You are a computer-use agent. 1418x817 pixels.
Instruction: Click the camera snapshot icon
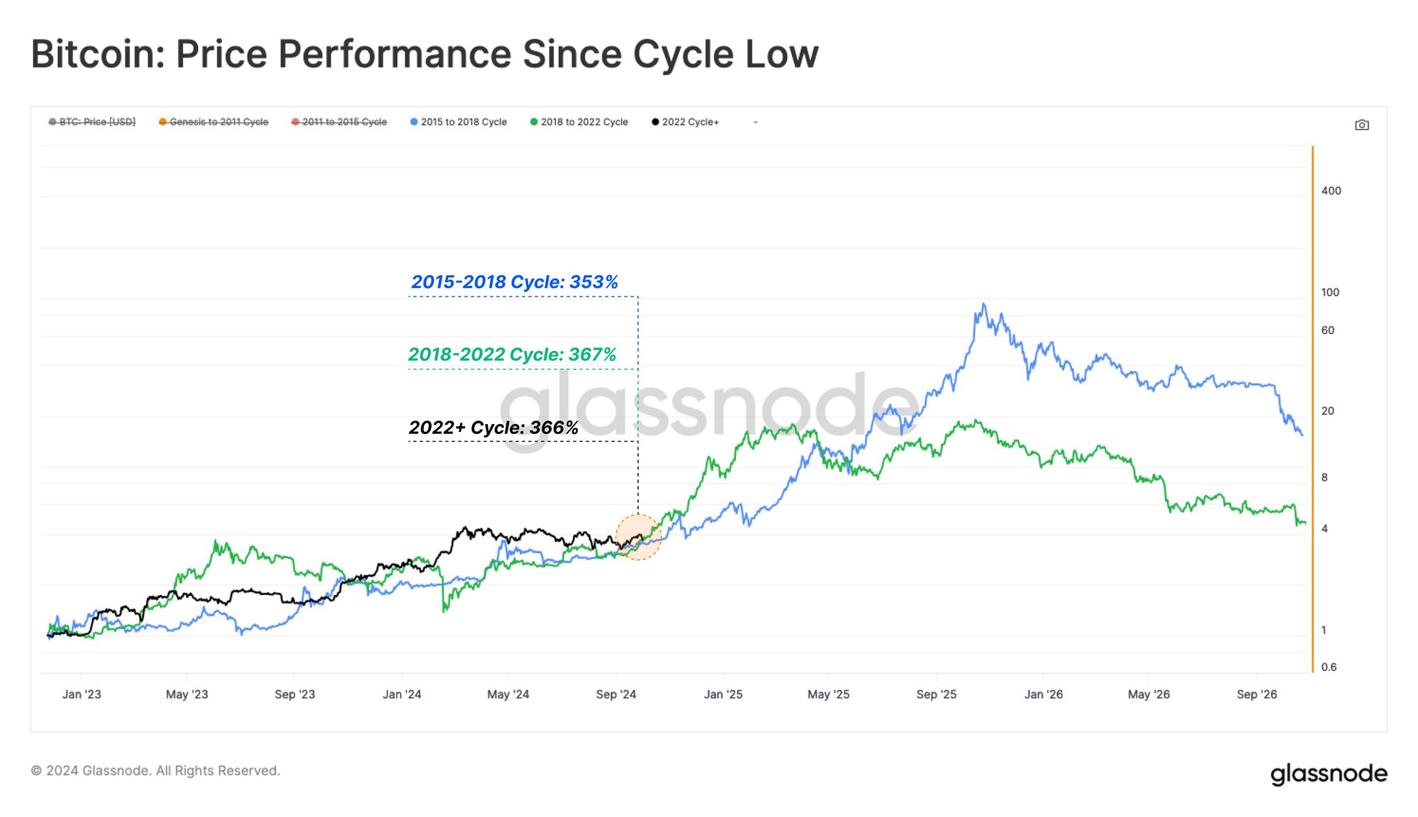pyautogui.click(x=1361, y=125)
